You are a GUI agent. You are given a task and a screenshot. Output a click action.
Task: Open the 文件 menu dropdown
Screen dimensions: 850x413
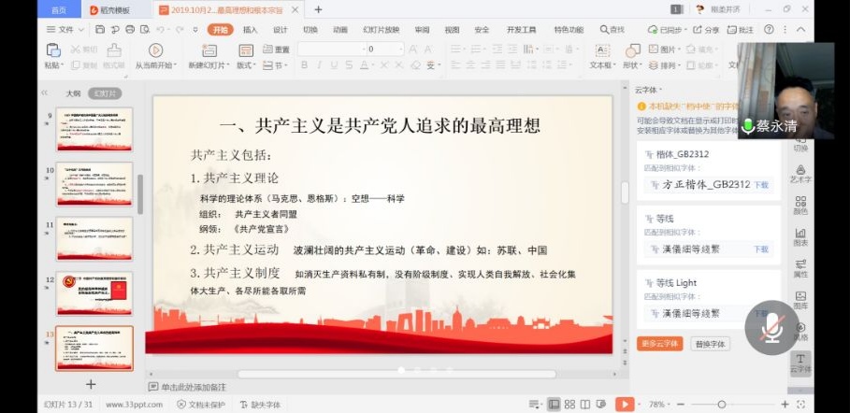[x=65, y=30]
